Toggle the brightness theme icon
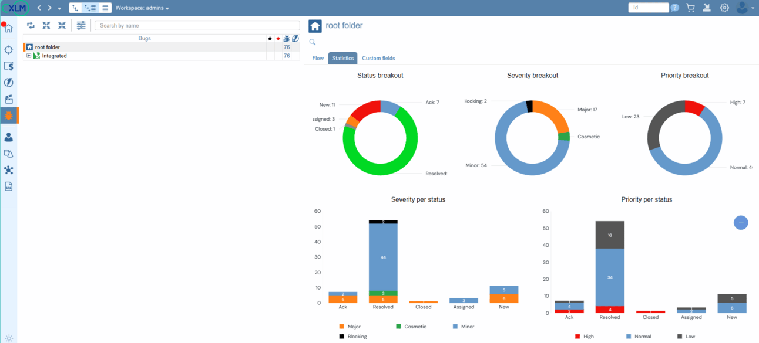The height and width of the screenshot is (343, 759). click(9, 338)
